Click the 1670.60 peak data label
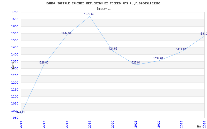The width and height of the screenshot is (207, 129). tap(89, 14)
